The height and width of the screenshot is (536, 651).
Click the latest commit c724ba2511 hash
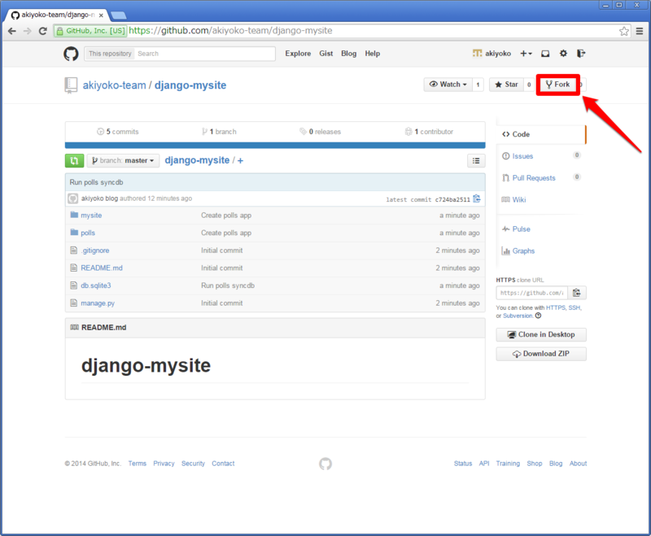click(452, 199)
